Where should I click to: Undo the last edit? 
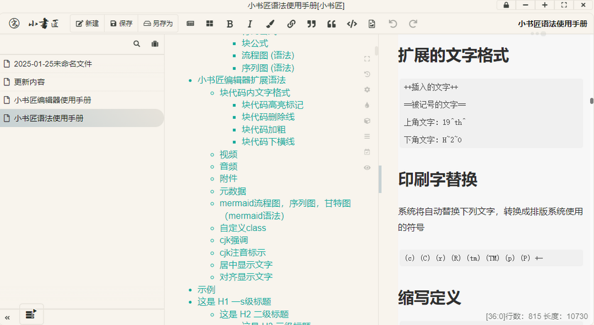[393, 24]
